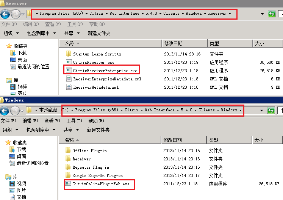Click the Offline Plug-in folder icon
Viewport: 283px width, 200px height.
coord(68,150)
